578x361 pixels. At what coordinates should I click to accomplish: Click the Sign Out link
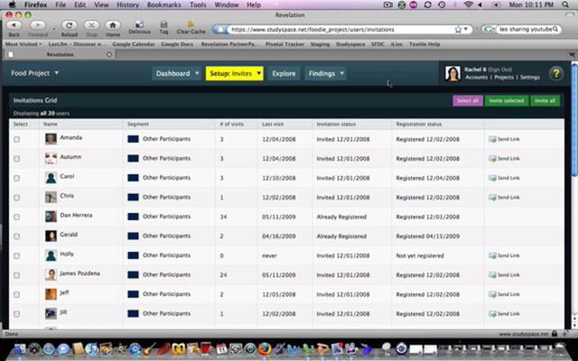tap(499, 69)
